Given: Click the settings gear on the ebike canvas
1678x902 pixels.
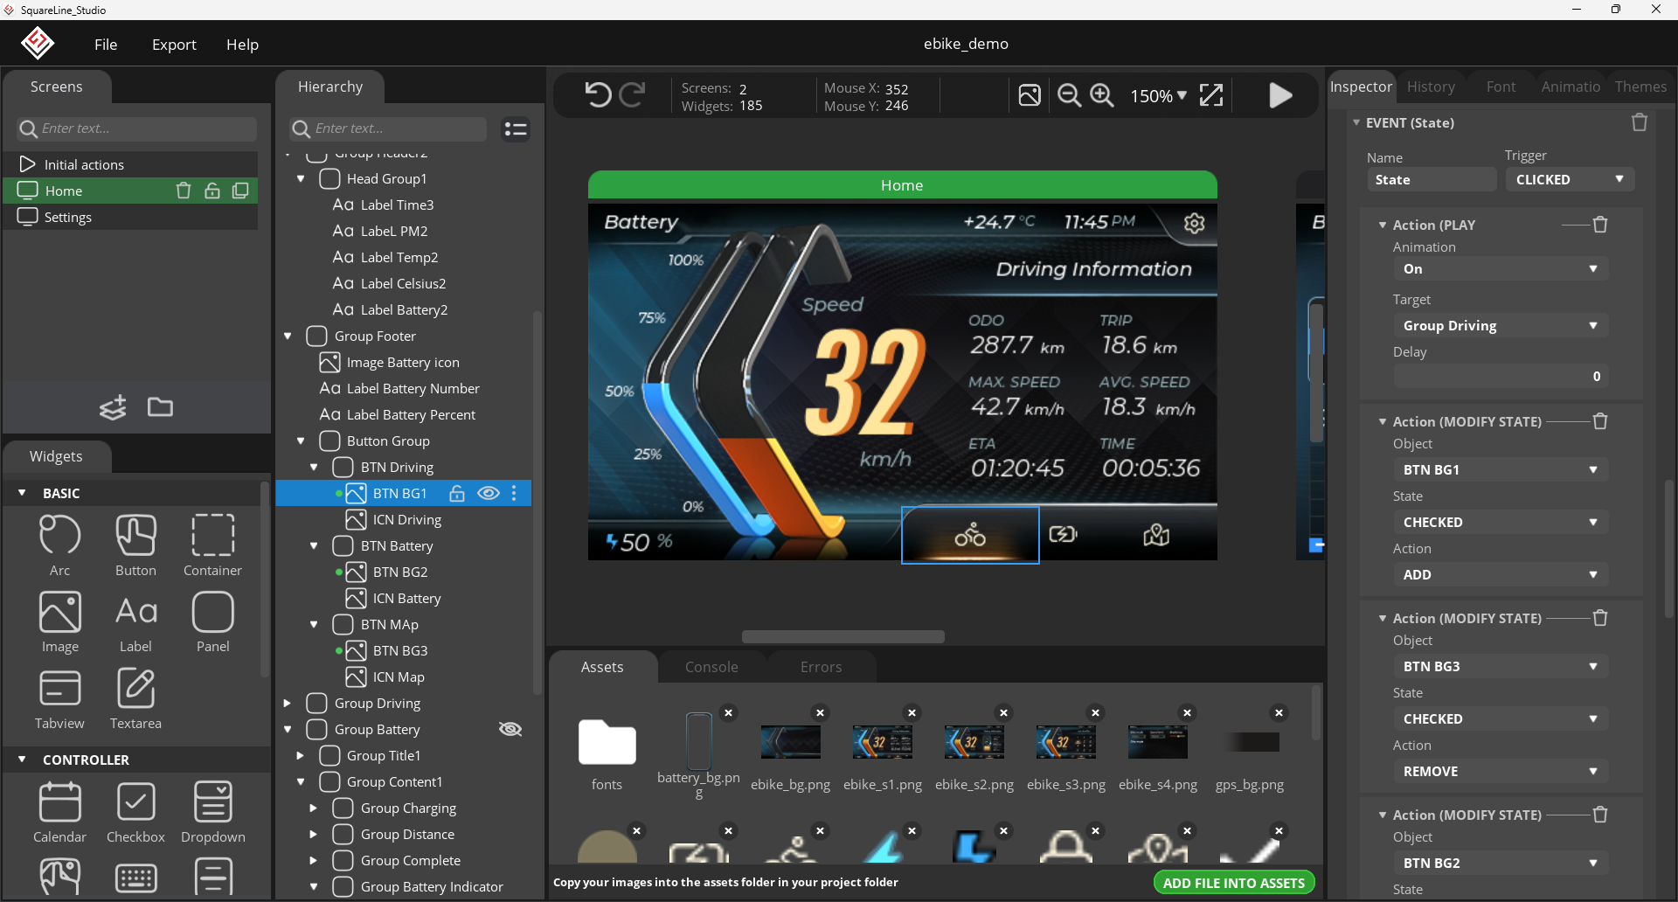Looking at the screenshot, I should point(1194,223).
